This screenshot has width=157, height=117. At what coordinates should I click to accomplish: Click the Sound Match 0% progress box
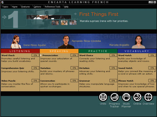pyautogui.click(x=152, y=68)
